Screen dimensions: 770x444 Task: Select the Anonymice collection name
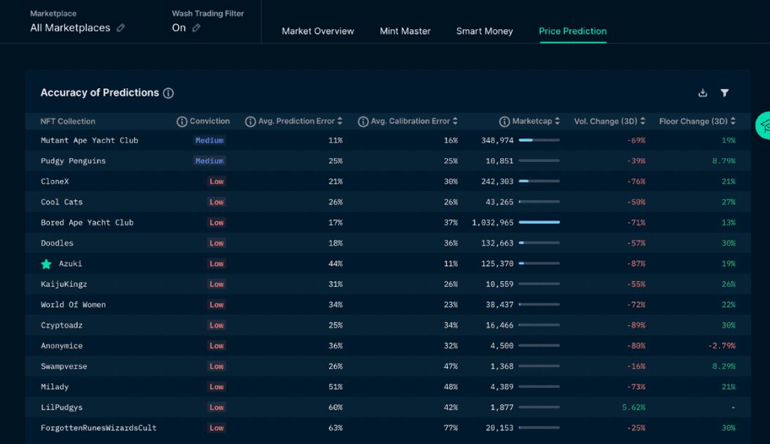[62, 346]
